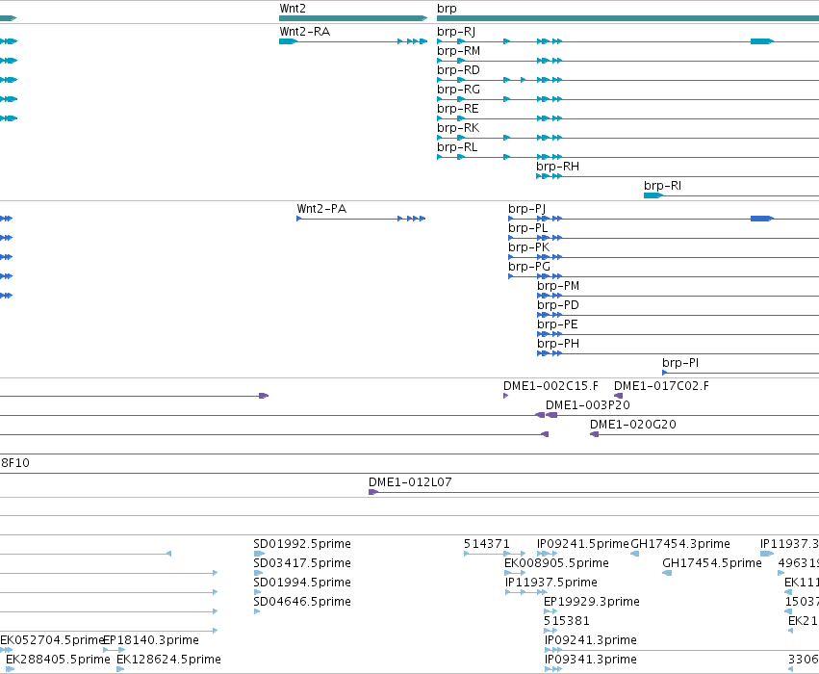This screenshot has height=674, width=819.
Task: Click the IP09241.5prime EST label
Action: [x=583, y=544]
